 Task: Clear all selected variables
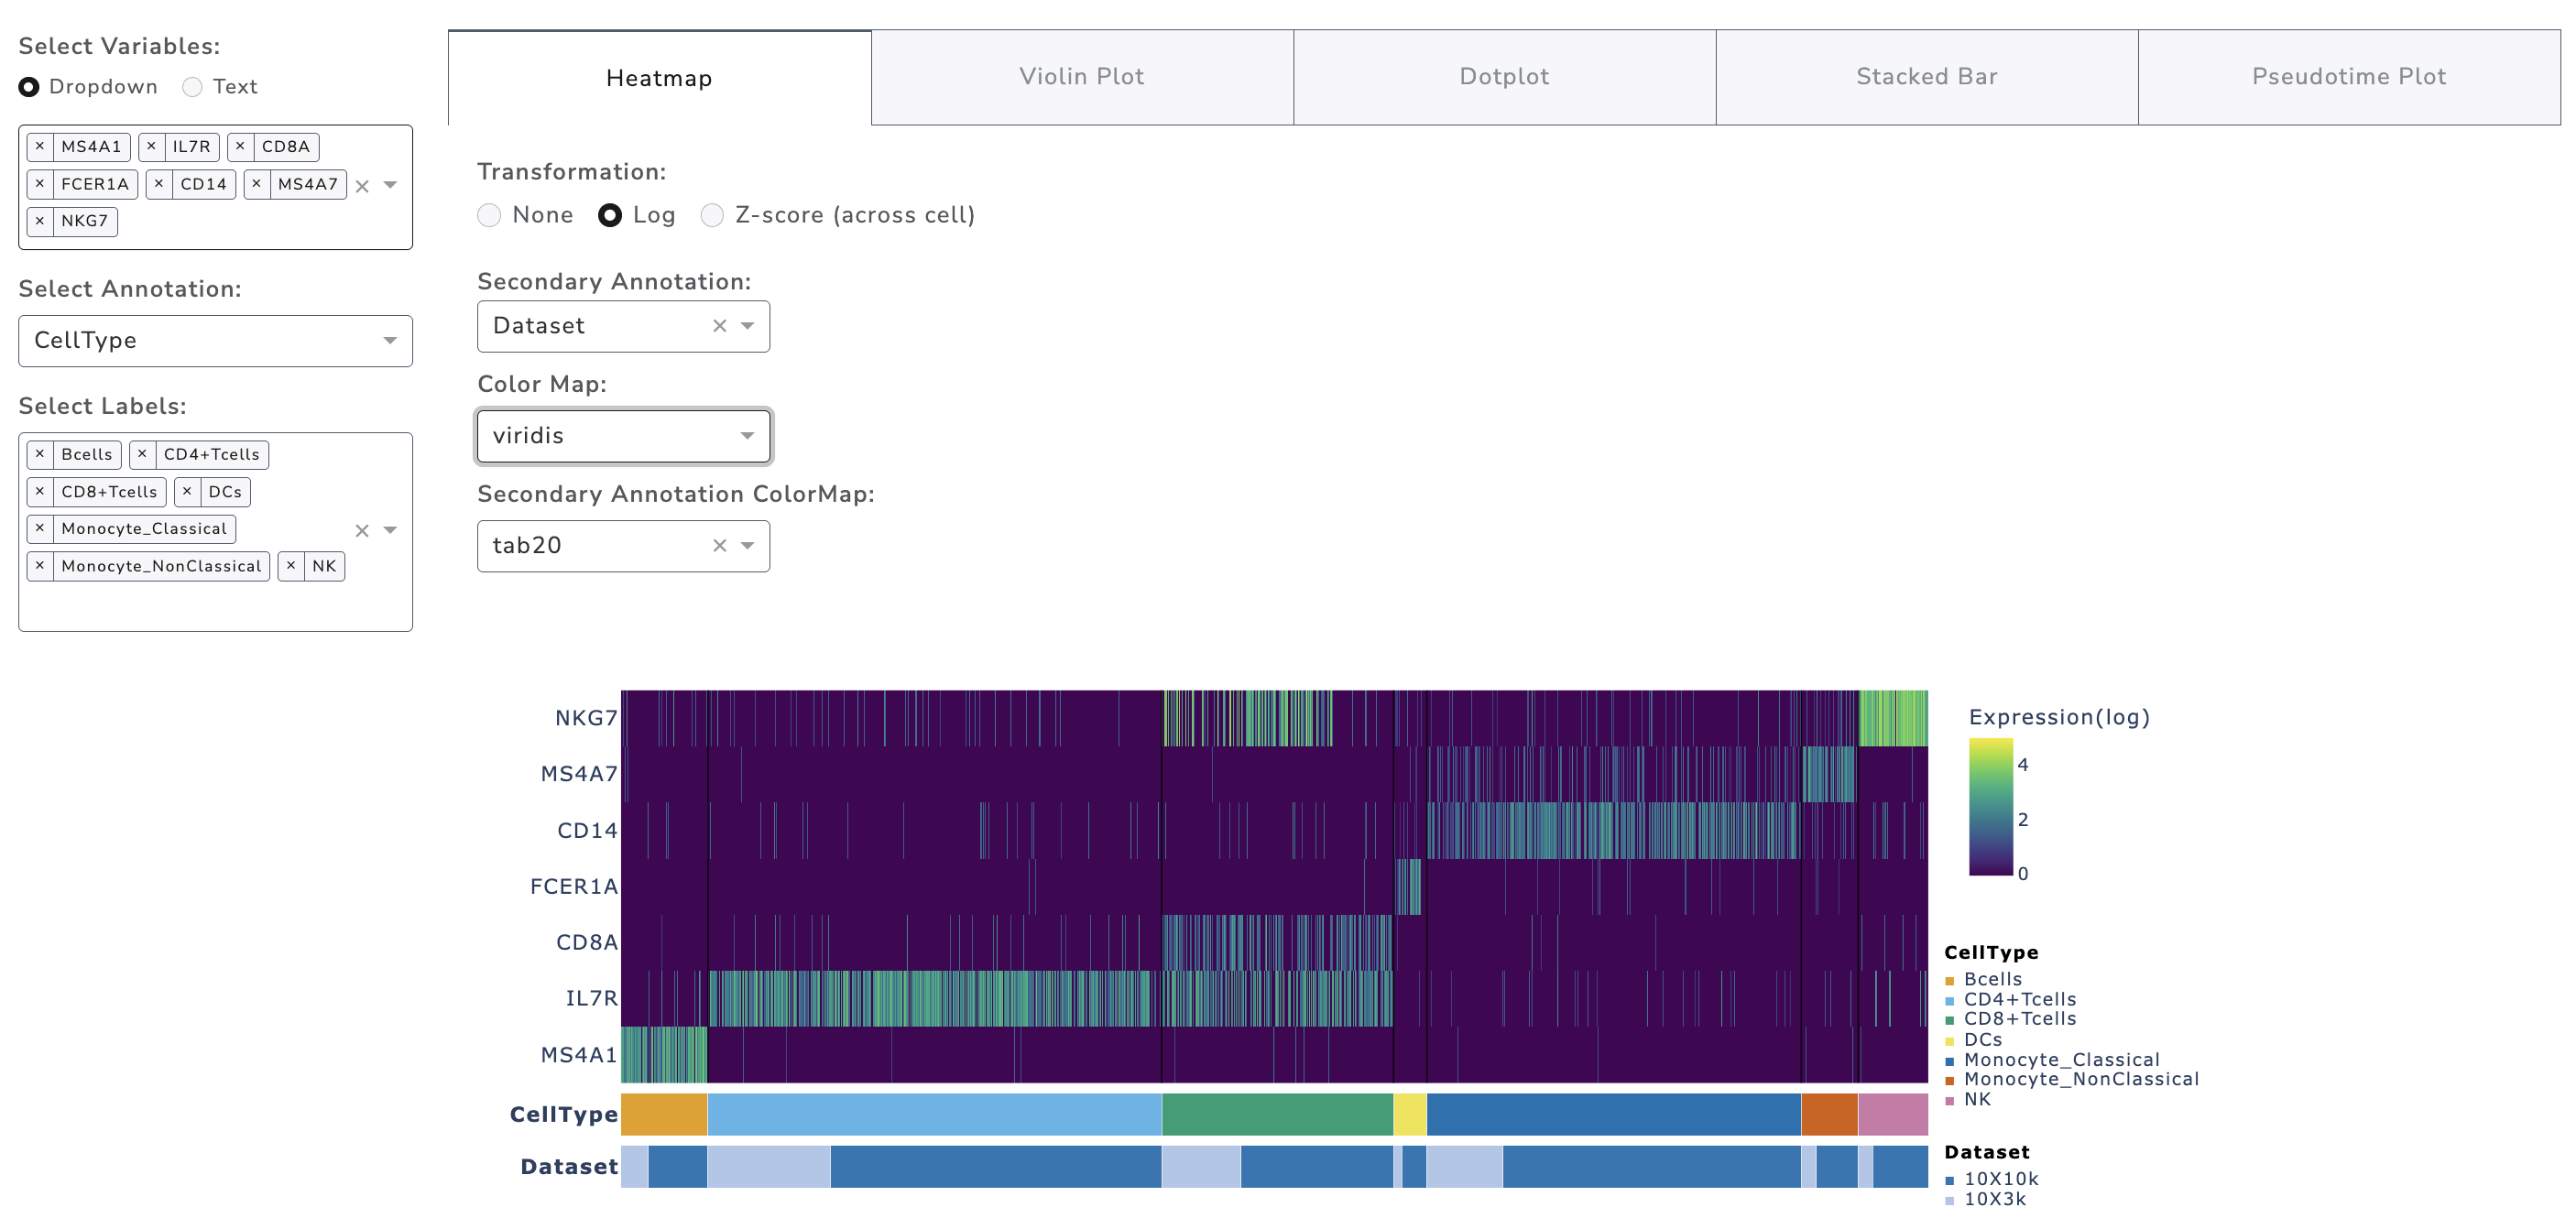362,187
